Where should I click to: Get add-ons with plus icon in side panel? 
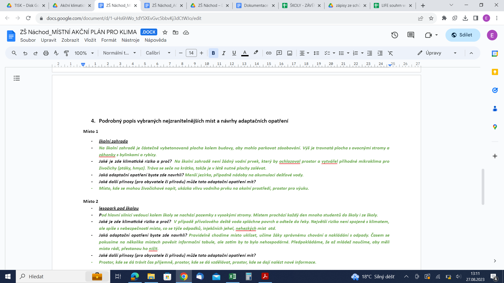pyautogui.click(x=495, y=156)
